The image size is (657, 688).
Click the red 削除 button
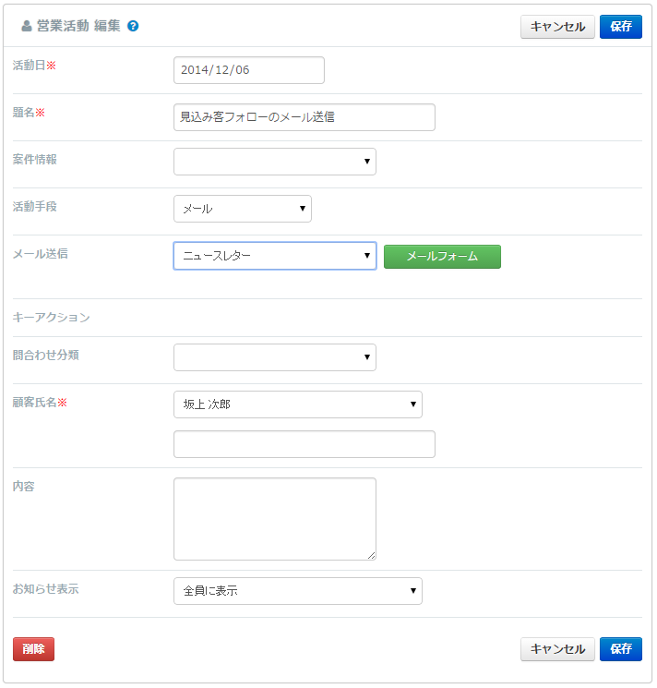[x=34, y=649]
